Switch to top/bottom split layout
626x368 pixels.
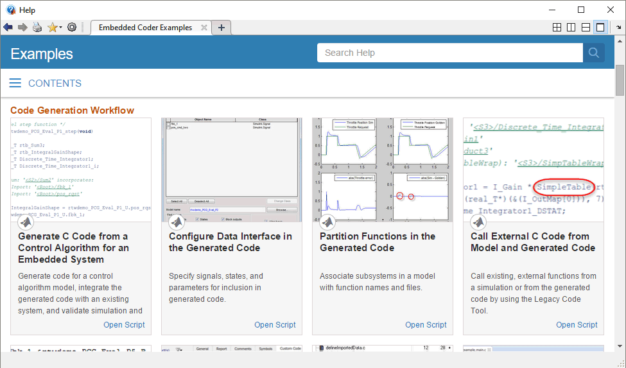pos(586,28)
